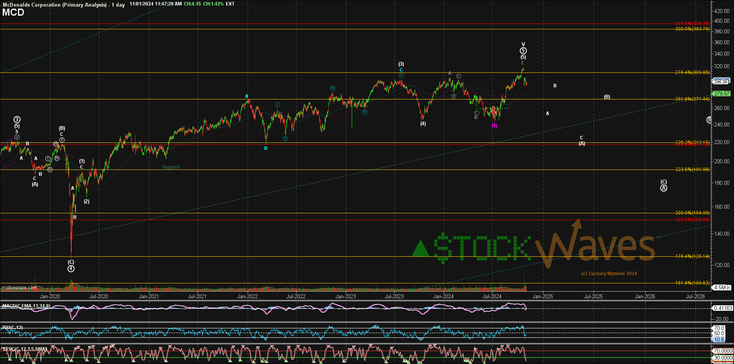Click the Jan-2025 date axis label
The width and height of the screenshot is (734, 364).
coord(543,296)
